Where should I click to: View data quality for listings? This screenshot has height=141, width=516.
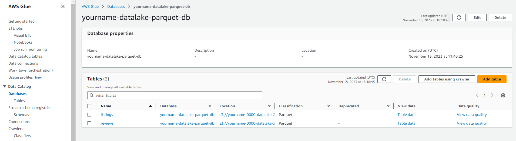pyautogui.click(x=472, y=115)
